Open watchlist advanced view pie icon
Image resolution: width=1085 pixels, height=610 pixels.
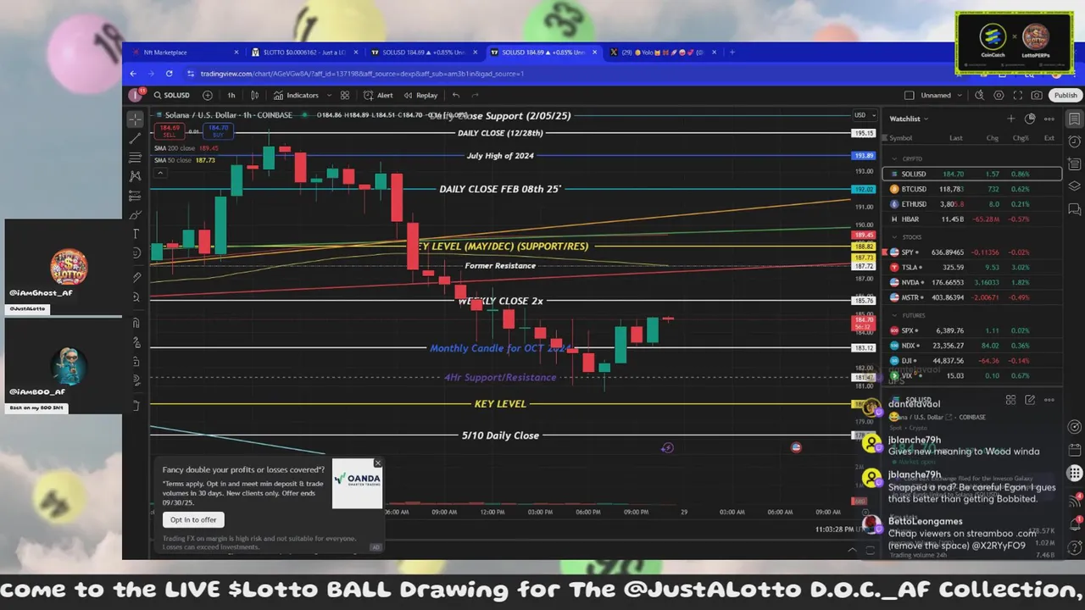(x=1030, y=119)
